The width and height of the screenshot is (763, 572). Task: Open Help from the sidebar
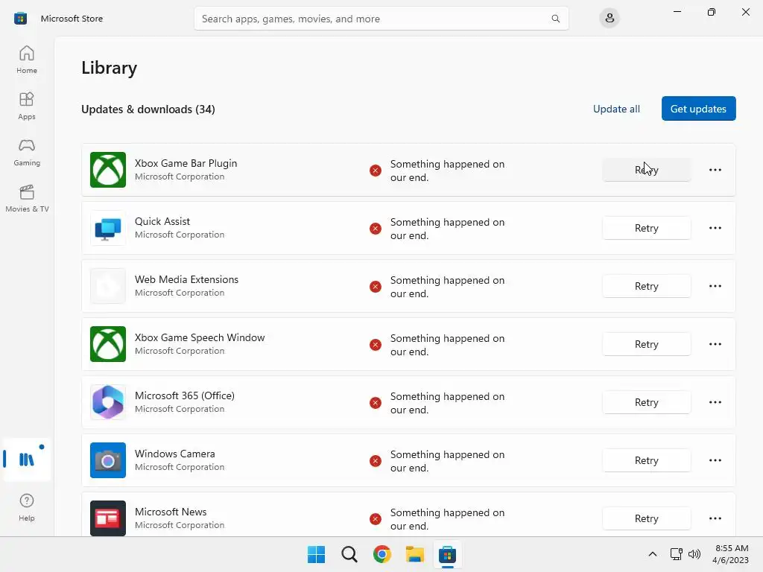point(27,507)
